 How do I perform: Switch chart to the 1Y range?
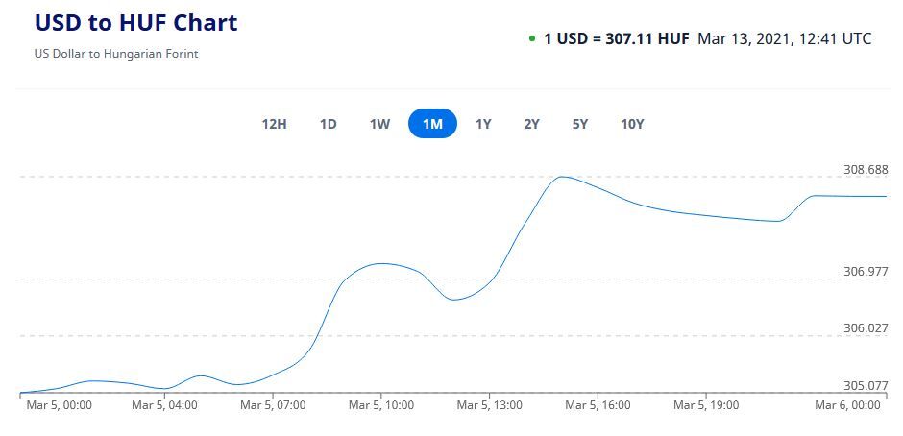coord(483,124)
